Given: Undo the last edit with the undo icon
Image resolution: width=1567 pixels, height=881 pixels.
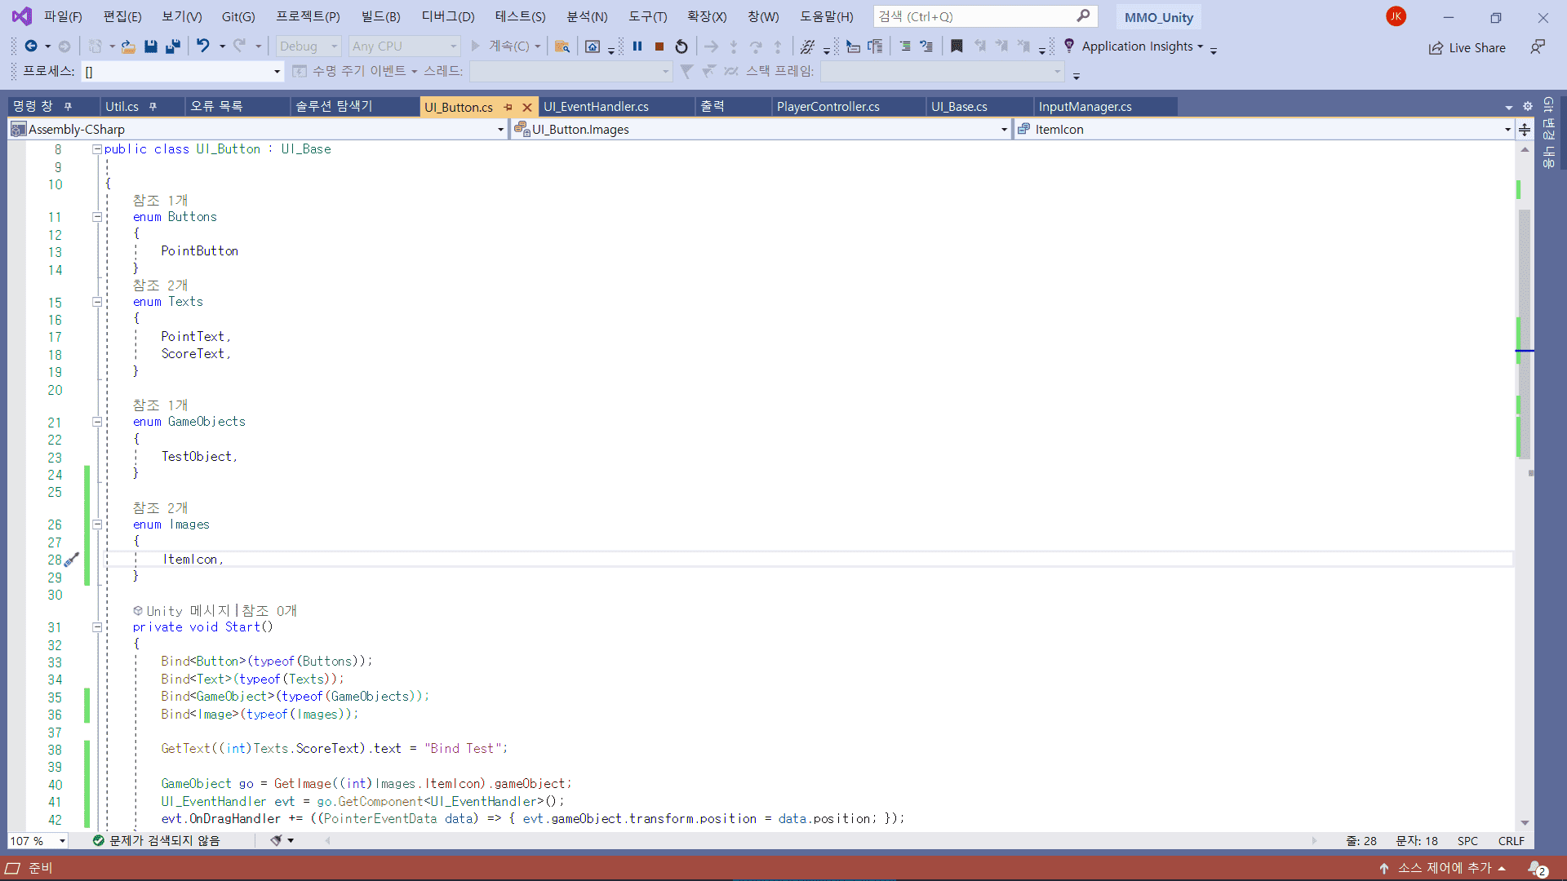Looking at the screenshot, I should coord(203,46).
